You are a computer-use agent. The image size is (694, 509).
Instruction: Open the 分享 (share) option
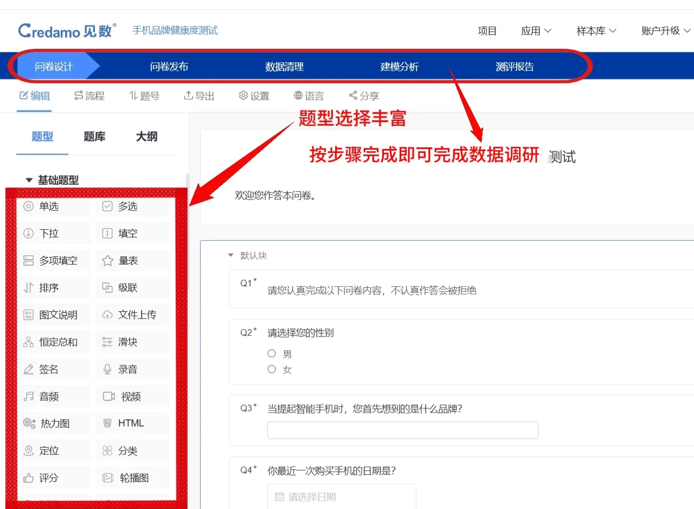pyautogui.click(x=363, y=95)
